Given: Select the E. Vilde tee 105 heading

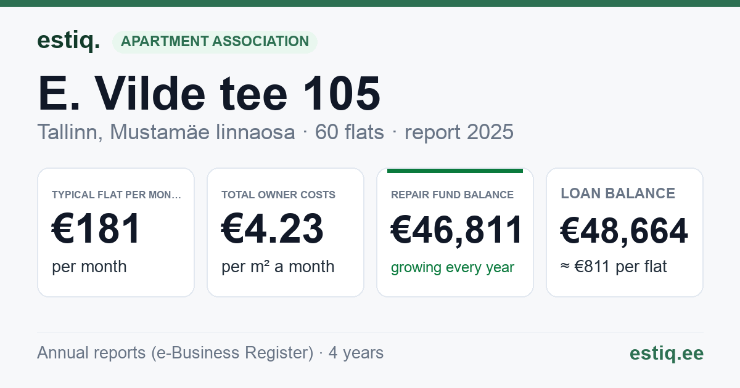Looking at the screenshot, I should click(x=209, y=94).
